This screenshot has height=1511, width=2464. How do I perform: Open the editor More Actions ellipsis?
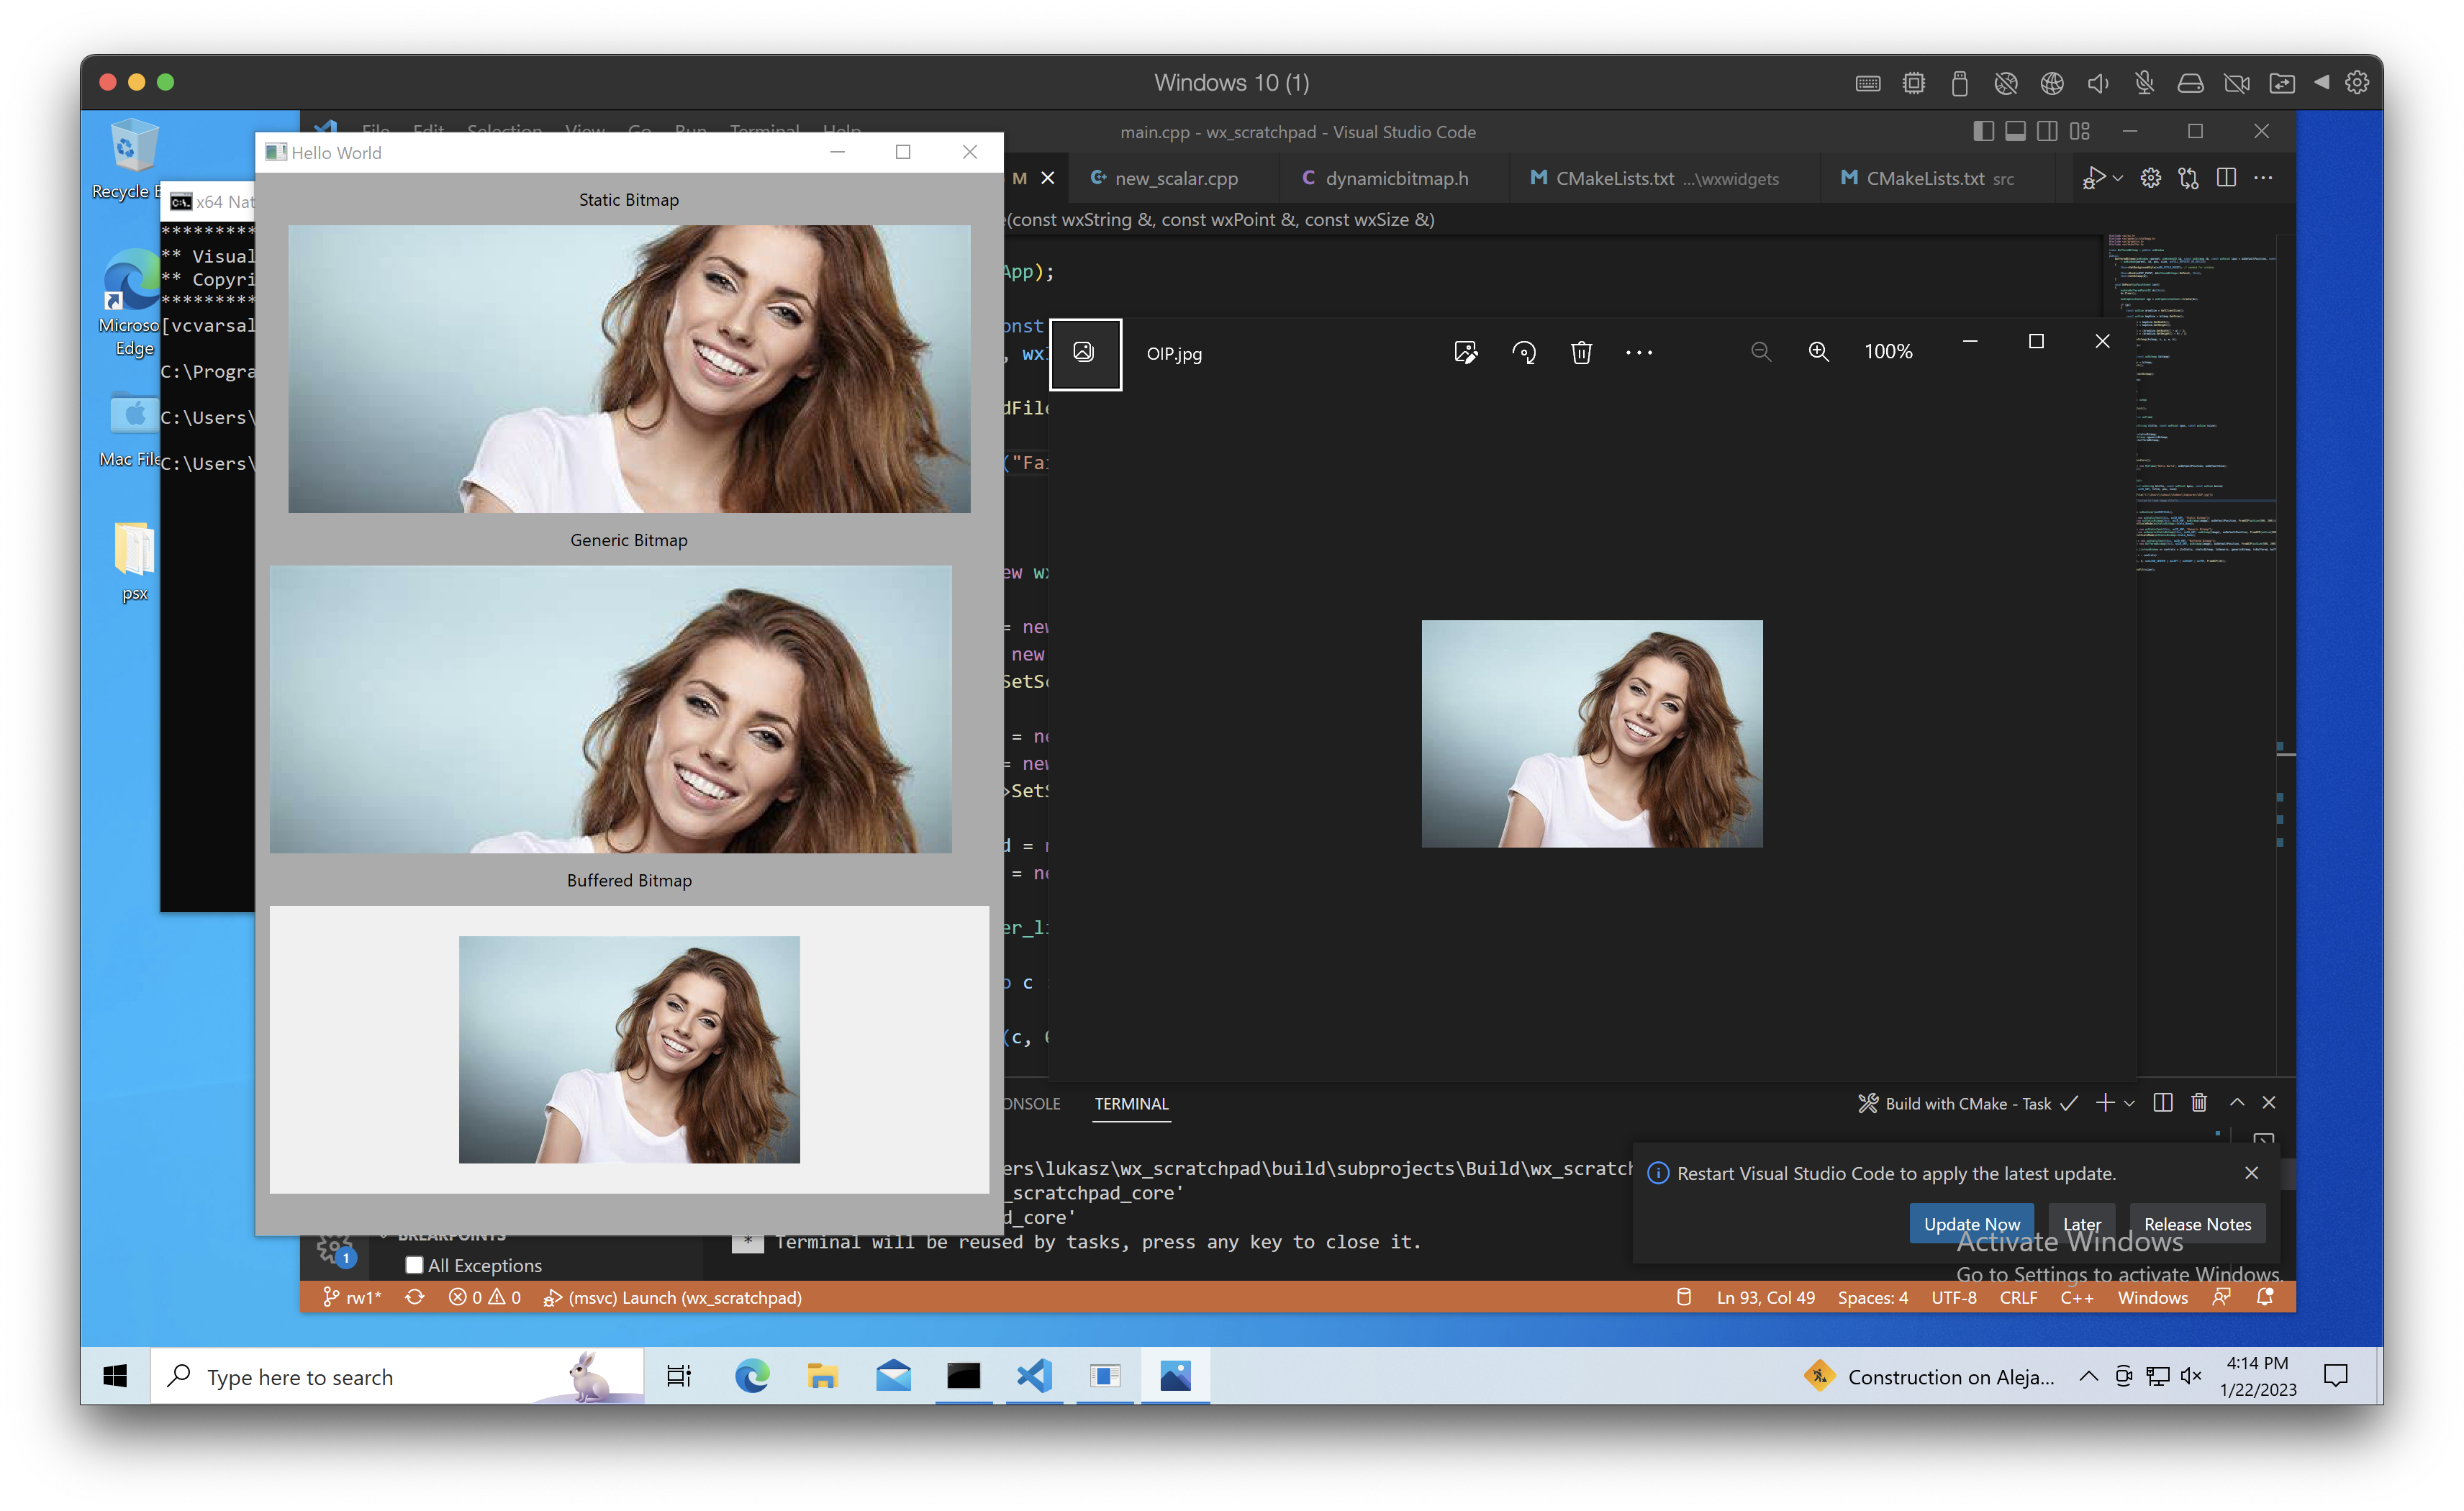[x=2262, y=178]
